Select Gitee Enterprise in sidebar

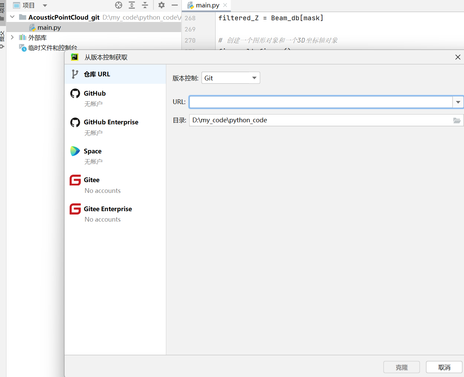(x=115, y=214)
